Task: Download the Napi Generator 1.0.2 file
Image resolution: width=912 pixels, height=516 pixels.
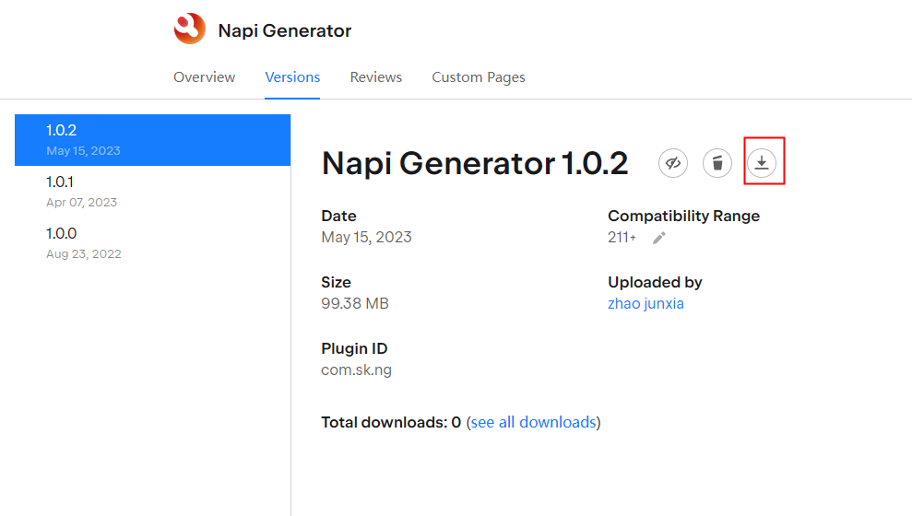Action: coord(762,163)
